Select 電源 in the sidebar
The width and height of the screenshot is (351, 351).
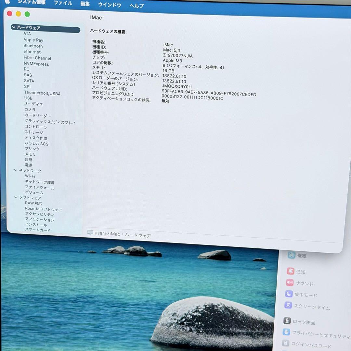(28, 165)
